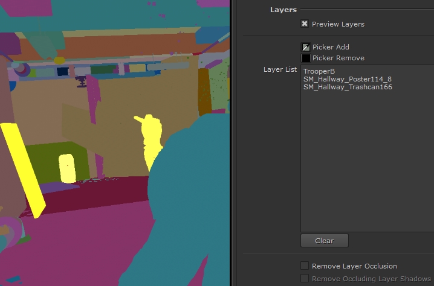Click the Layers section header
434x286 pixels.
[283, 10]
